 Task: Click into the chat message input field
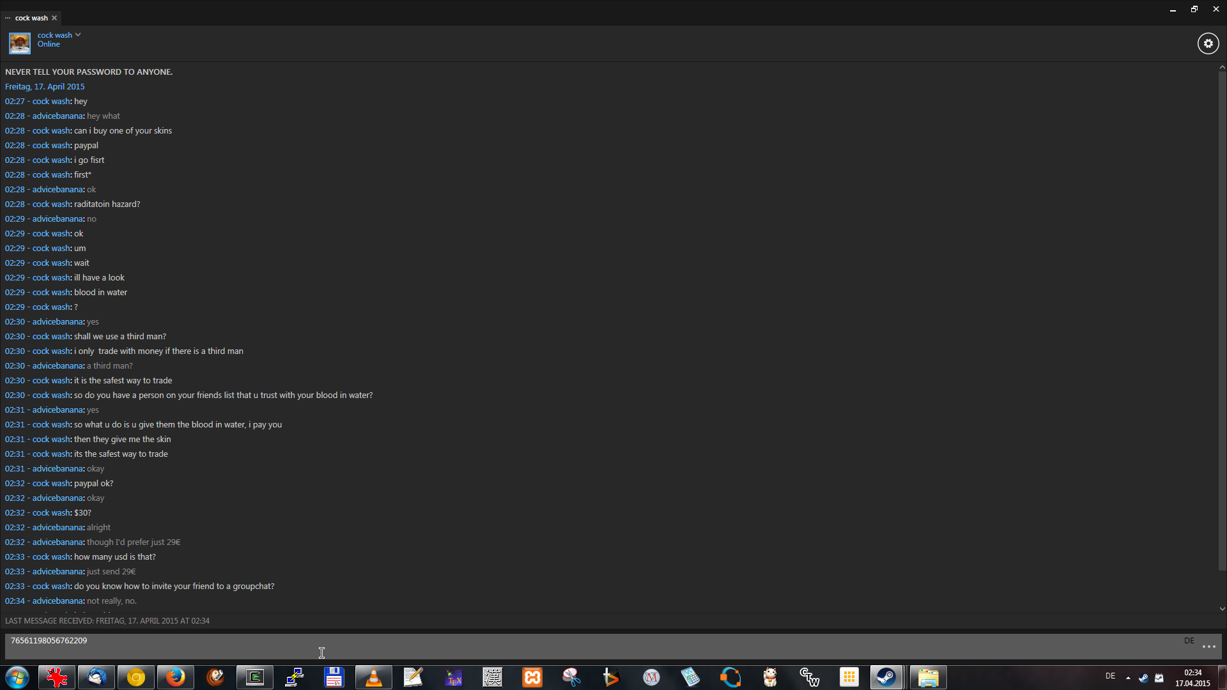pyautogui.click(x=575, y=647)
